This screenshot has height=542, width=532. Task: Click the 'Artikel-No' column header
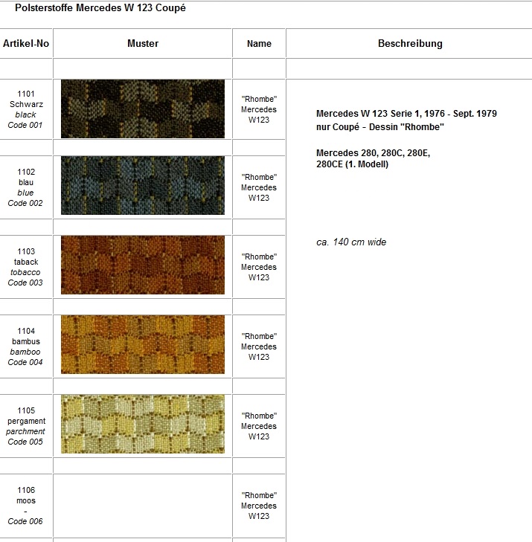(26, 44)
